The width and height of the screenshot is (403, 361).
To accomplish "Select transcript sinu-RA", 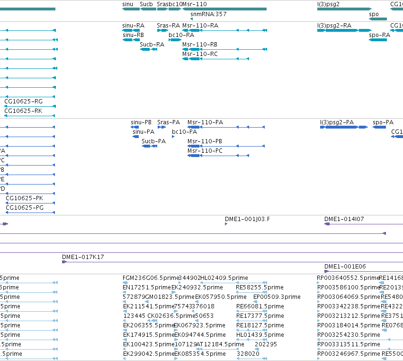I will point(131,30).
